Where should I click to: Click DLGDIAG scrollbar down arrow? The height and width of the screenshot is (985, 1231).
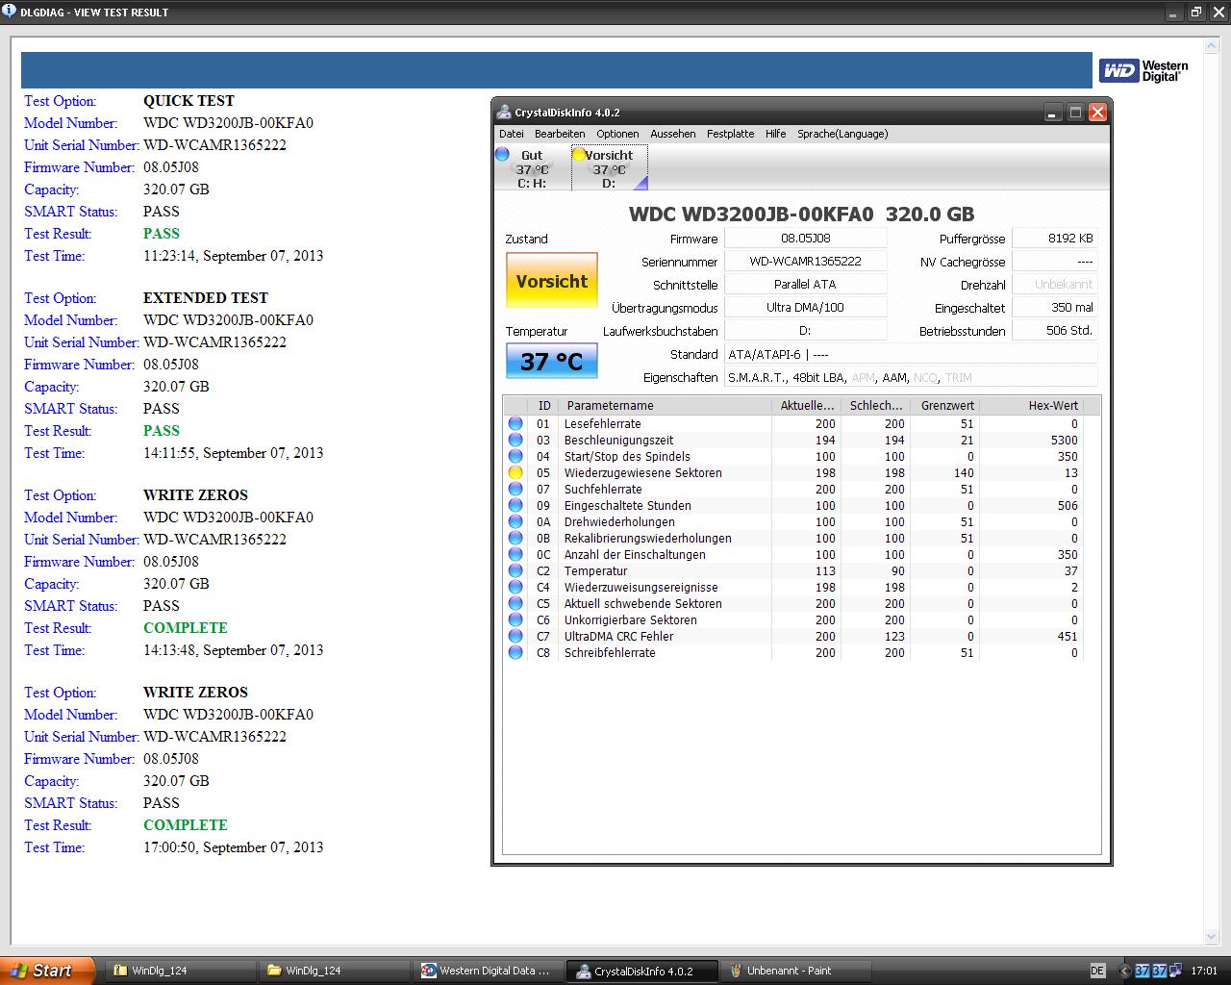coord(1211,936)
